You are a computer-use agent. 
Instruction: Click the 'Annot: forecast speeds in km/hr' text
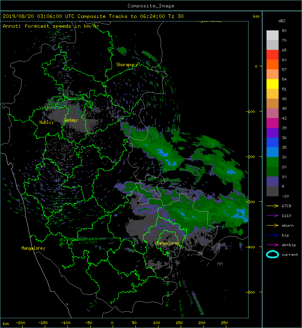click(x=51, y=26)
